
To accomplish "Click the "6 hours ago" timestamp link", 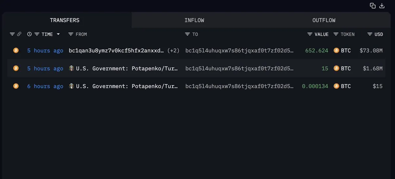I will pos(45,86).
